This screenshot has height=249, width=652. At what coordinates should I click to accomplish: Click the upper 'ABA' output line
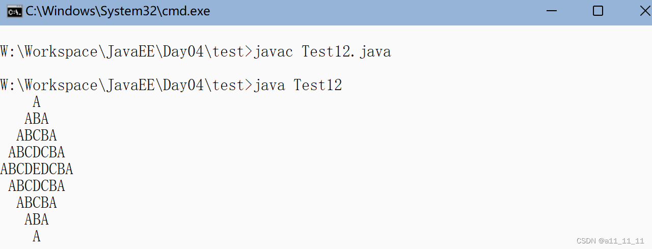pos(37,119)
